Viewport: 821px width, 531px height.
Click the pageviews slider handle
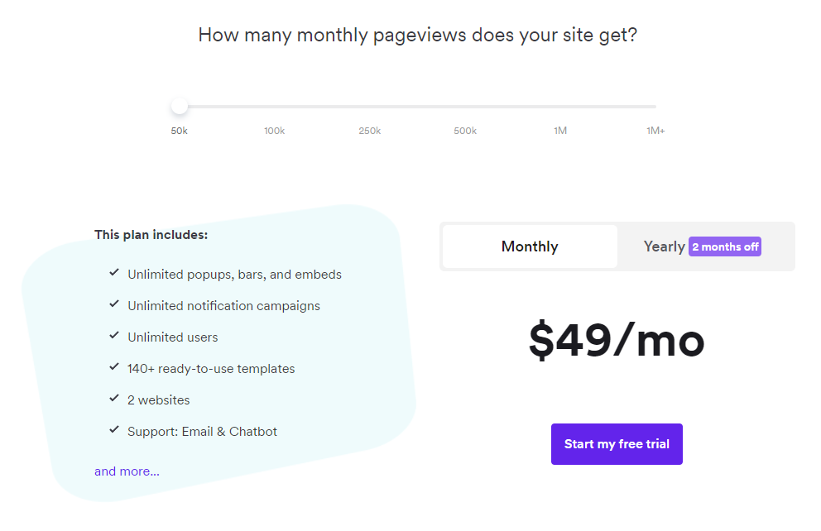point(180,107)
